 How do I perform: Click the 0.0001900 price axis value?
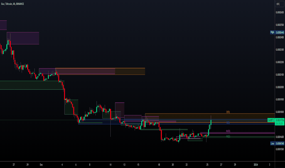click(280, 100)
